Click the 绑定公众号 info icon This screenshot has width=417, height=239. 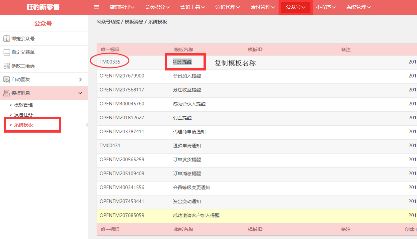(6, 39)
